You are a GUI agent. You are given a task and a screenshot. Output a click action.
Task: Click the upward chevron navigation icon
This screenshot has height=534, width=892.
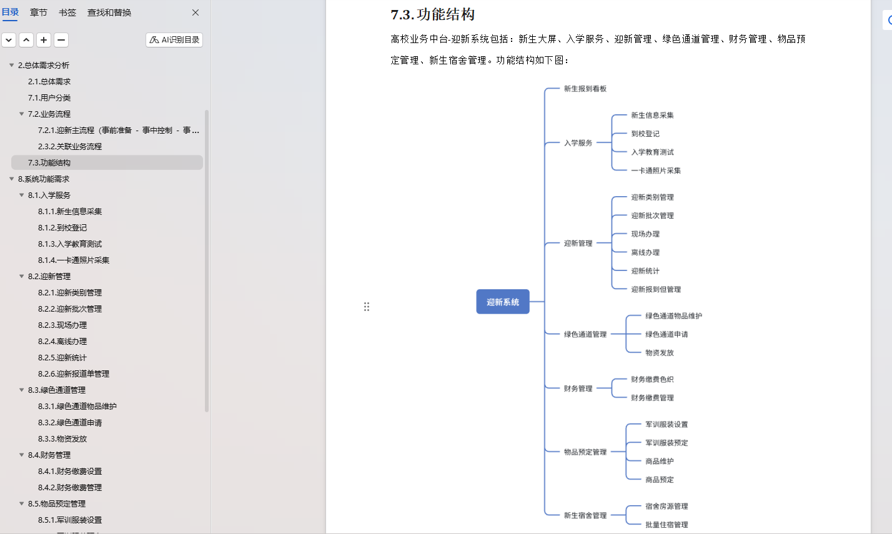pos(26,39)
